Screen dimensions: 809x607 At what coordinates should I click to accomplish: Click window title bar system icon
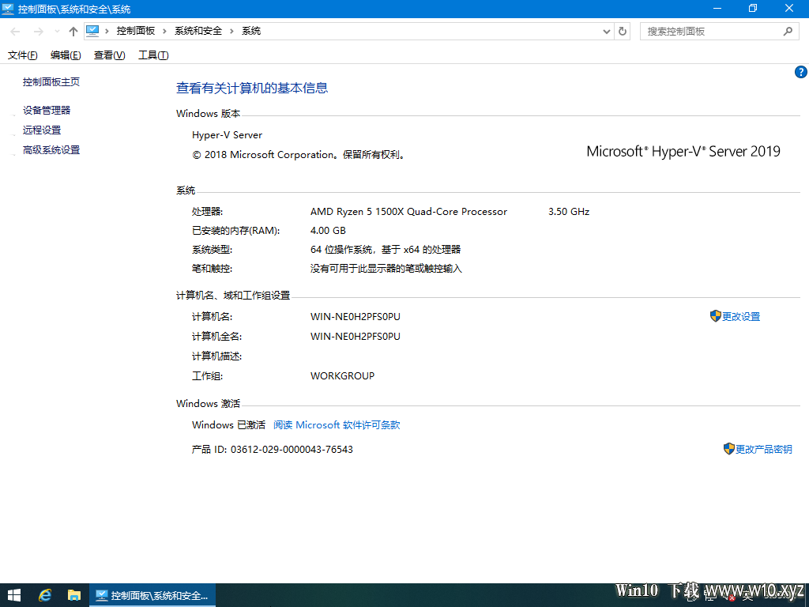pos(8,9)
